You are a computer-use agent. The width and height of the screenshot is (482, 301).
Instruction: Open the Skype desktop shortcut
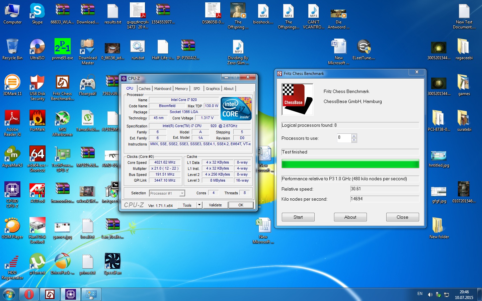pyautogui.click(x=37, y=14)
